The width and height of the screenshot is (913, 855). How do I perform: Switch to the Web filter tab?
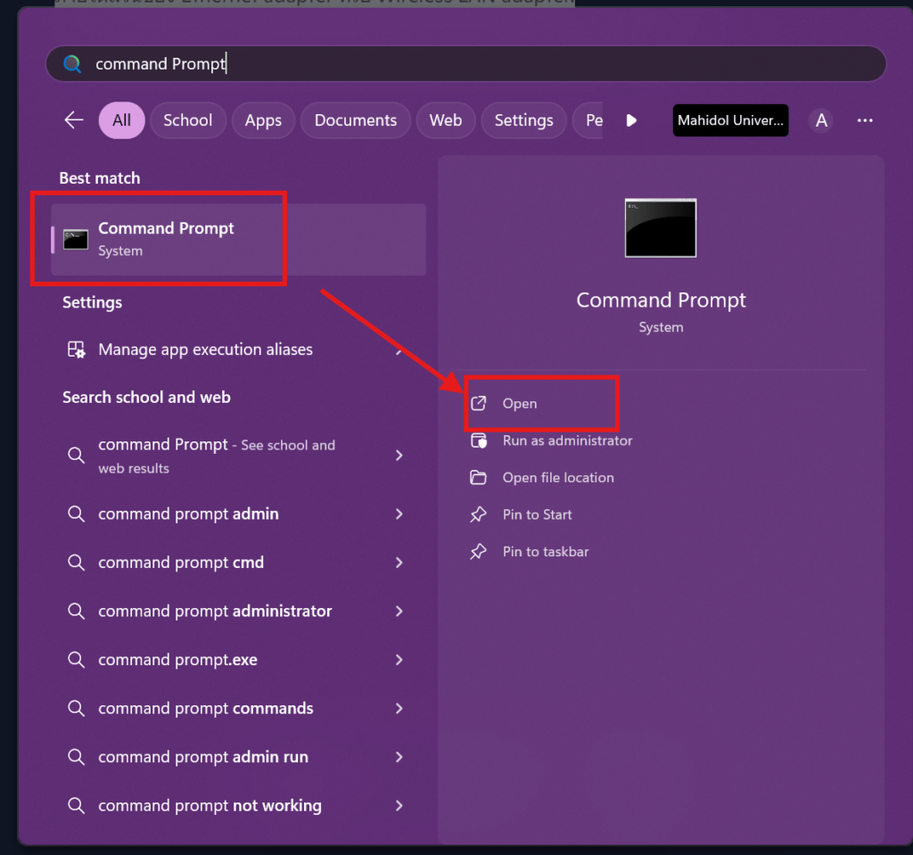(446, 120)
